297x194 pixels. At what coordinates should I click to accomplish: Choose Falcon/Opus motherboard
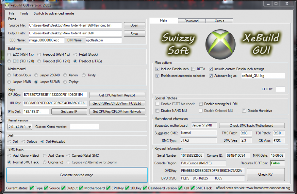(x=19, y=75)
